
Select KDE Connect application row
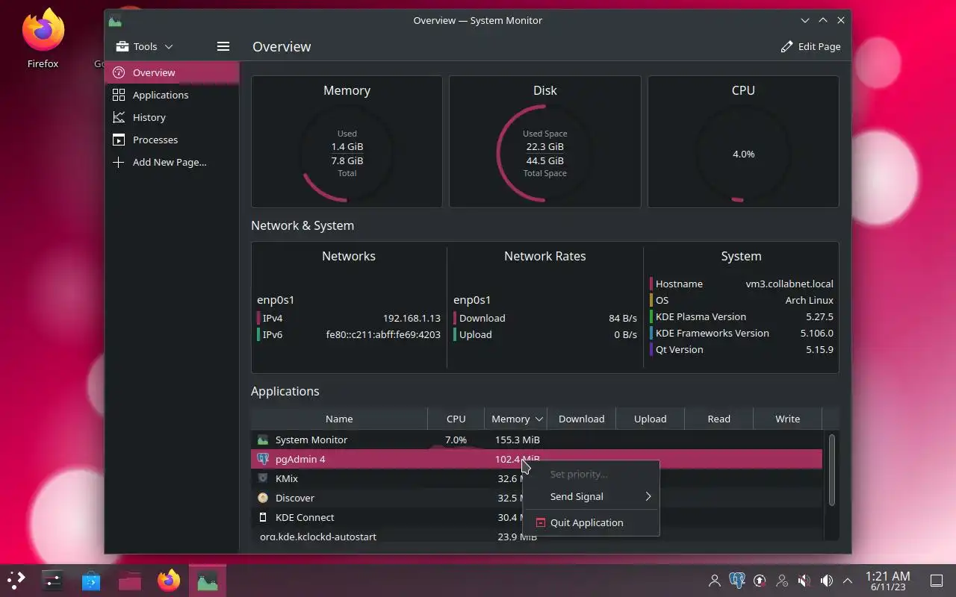point(536,517)
